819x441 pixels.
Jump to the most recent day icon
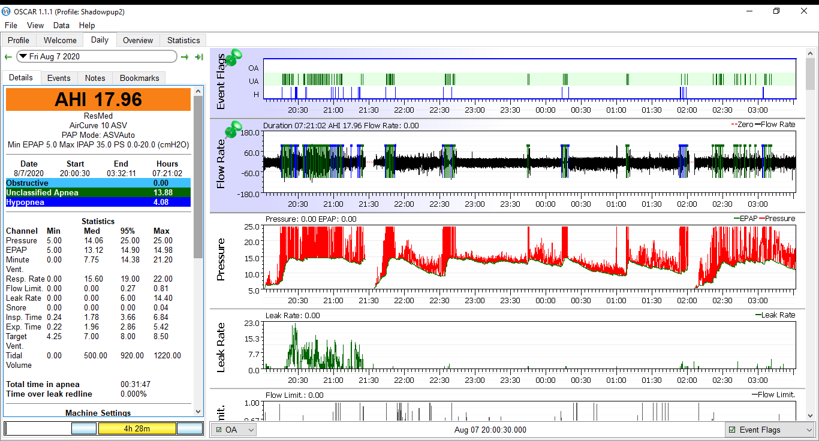point(199,57)
